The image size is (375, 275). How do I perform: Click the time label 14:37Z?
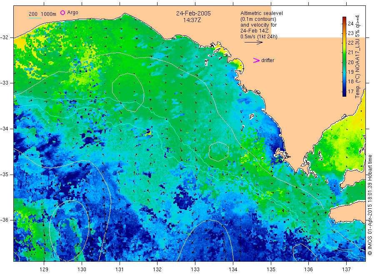[x=192, y=20]
